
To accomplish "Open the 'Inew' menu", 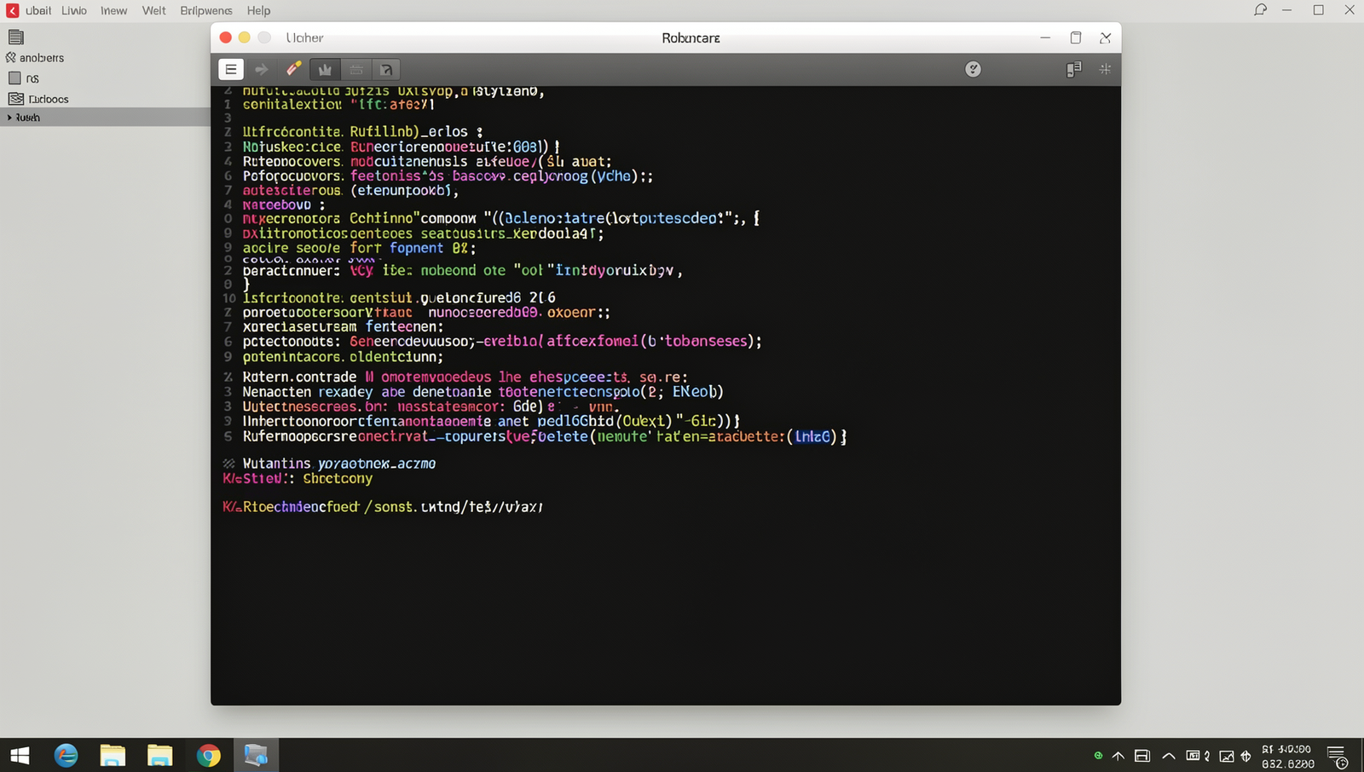I will tap(113, 10).
